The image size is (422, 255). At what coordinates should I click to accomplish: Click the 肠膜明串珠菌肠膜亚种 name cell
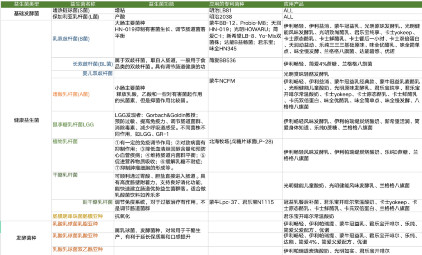(82, 216)
